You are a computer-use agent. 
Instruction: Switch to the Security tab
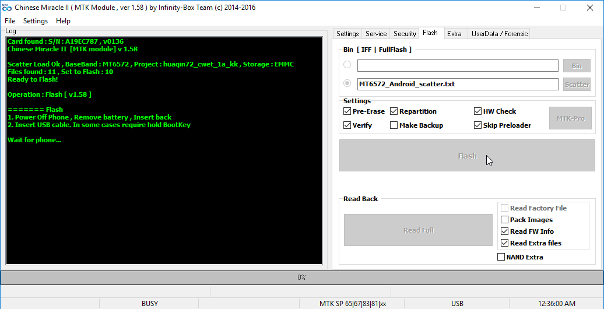[405, 33]
